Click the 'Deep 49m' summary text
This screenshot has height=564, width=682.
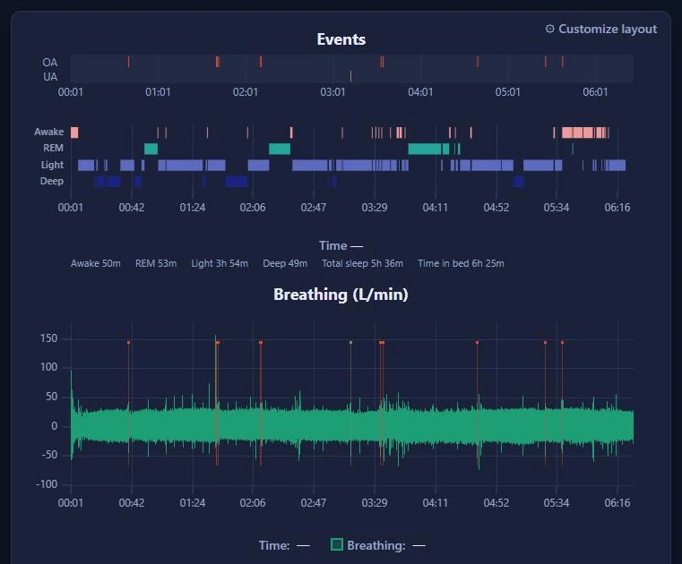click(x=285, y=263)
